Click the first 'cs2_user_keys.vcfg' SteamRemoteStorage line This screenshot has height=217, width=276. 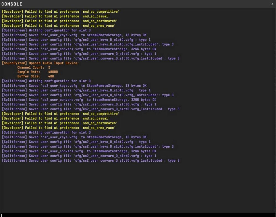(x=74, y=35)
